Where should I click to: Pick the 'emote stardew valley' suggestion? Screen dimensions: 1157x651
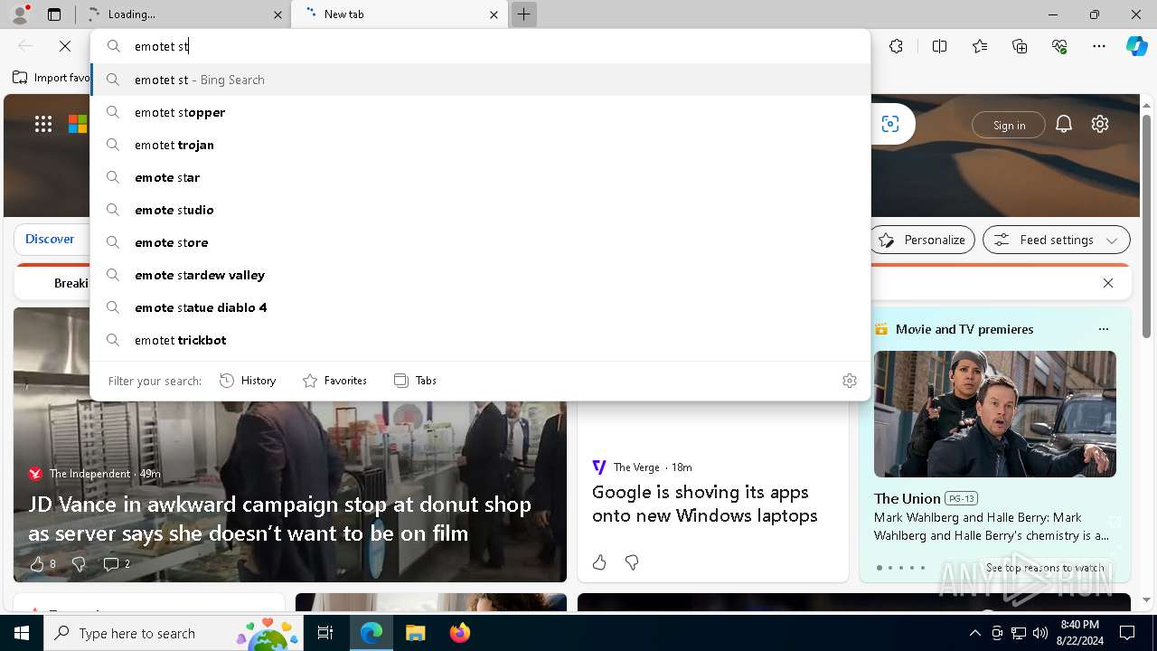tap(480, 275)
